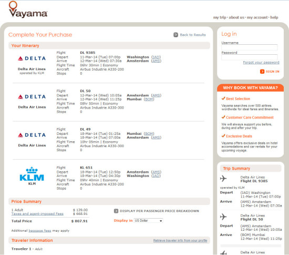Image resolution: width=289 pixels, height=255 pixels.
Task: Click the Vayama logo
Action: click(x=28, y=9)
